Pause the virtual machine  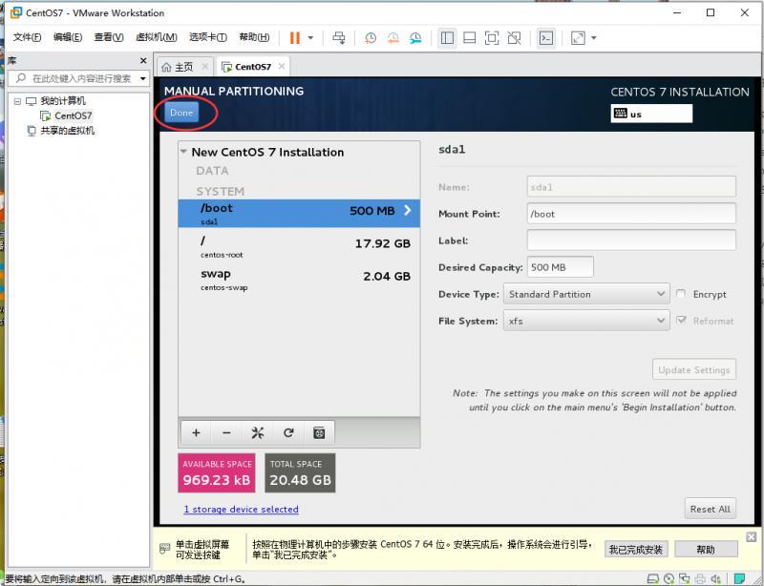tap(295, 38)
